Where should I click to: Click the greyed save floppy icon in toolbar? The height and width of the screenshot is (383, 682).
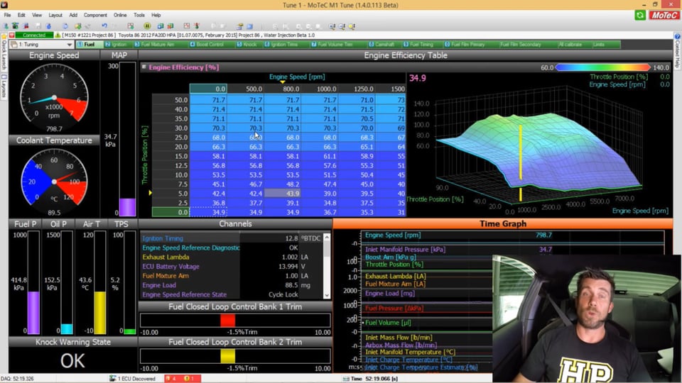pos(38,26)
